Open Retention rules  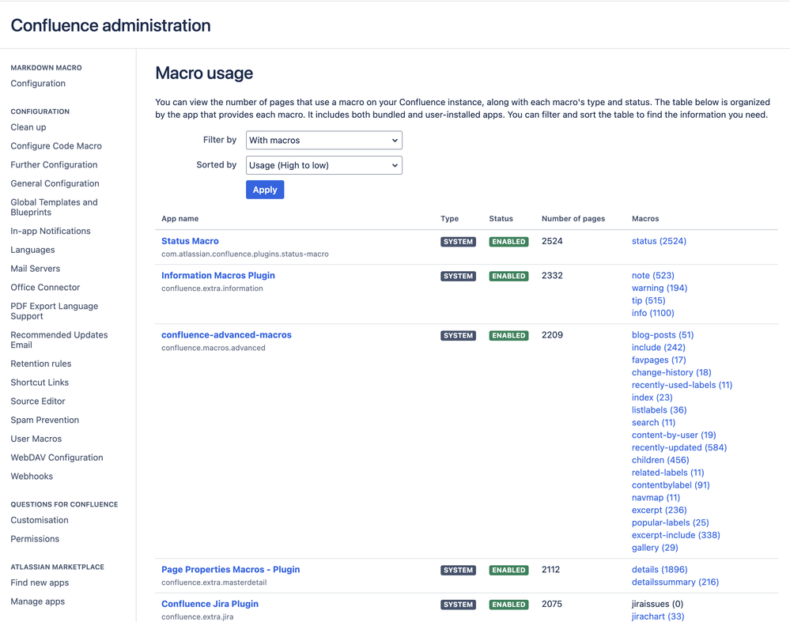pos(41,364)
